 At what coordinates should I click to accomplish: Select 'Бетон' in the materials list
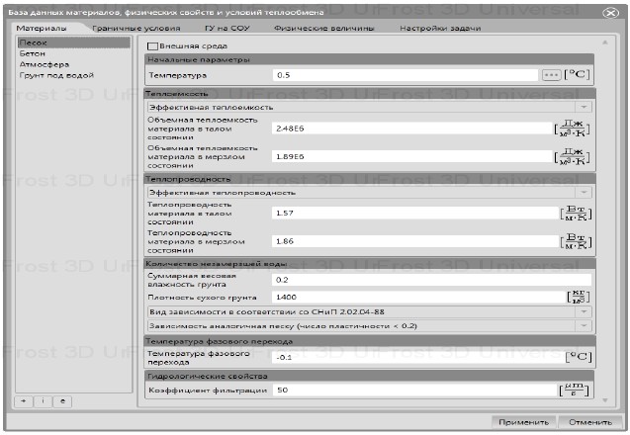click(x=74, y=53)
